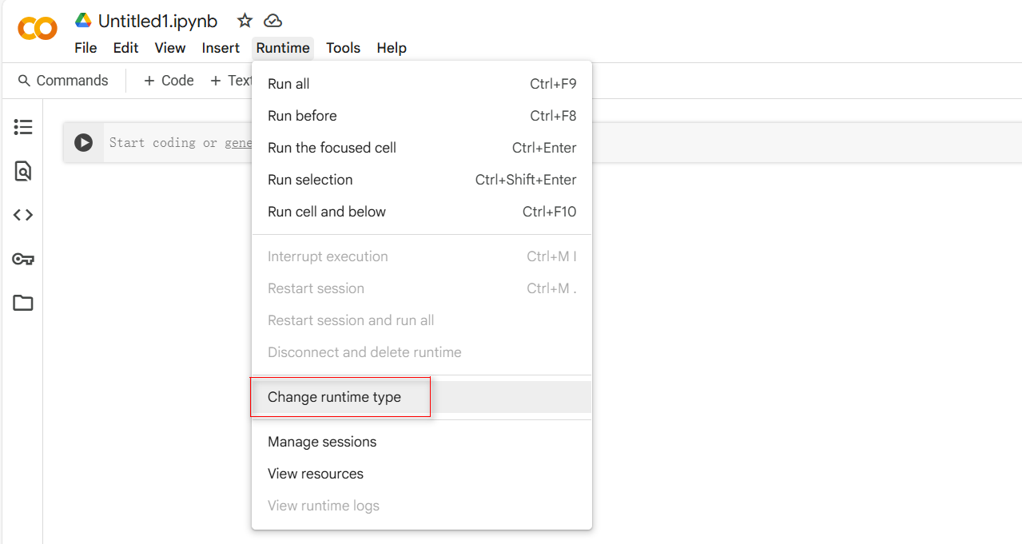
Task: Click into the code cell editor
Action: 563,143
